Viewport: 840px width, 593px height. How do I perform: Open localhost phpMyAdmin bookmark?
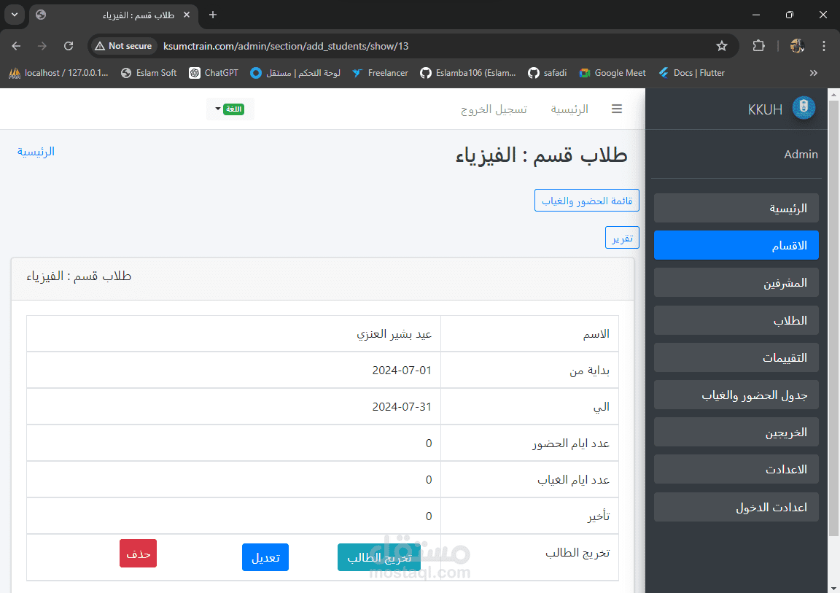(x=59, y=73)
